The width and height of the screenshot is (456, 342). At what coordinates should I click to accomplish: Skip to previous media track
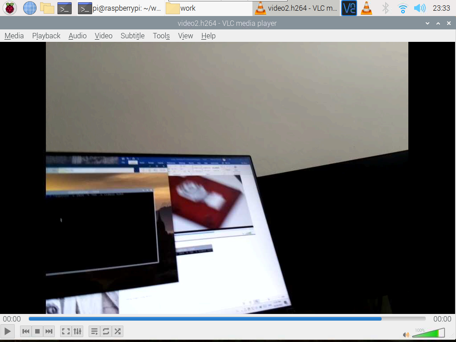coord(26,331)
